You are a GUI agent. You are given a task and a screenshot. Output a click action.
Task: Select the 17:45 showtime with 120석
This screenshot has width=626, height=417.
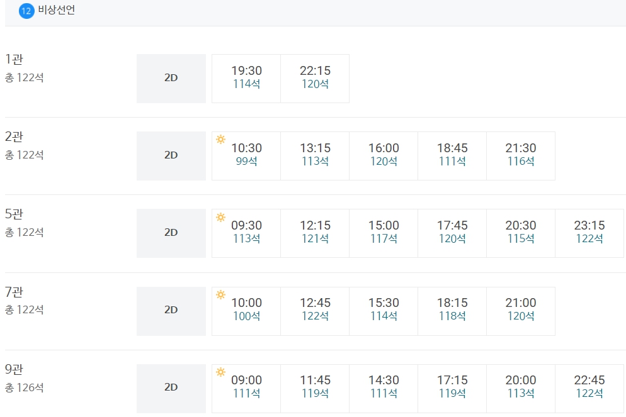coord(452,233)
